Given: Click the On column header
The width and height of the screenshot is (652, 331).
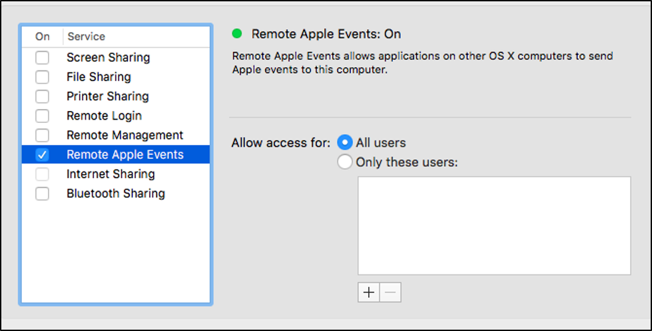Looking at the screenshot, I should 43,37.
